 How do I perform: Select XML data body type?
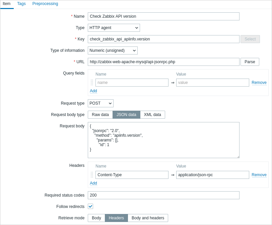pyautogui.click(x=152, y=115)
